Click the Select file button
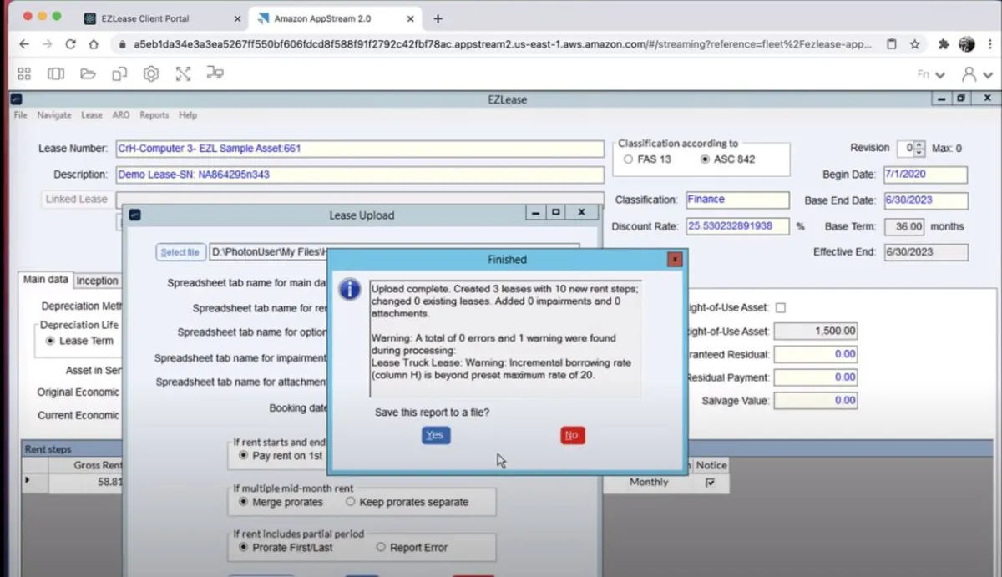Screen dimensions: 1002x577 (180, 252)
